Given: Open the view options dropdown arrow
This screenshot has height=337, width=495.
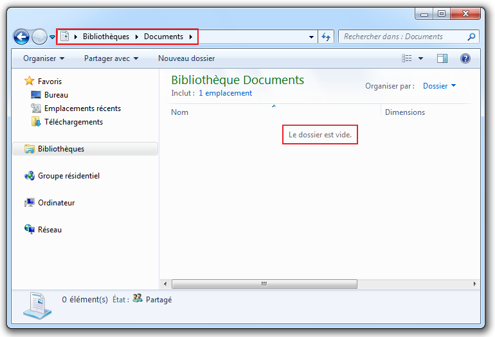Looking at the screenshot, I should 420,58.
